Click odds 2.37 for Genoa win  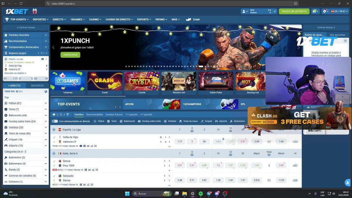pyautogui.click(x=180, y=165)
